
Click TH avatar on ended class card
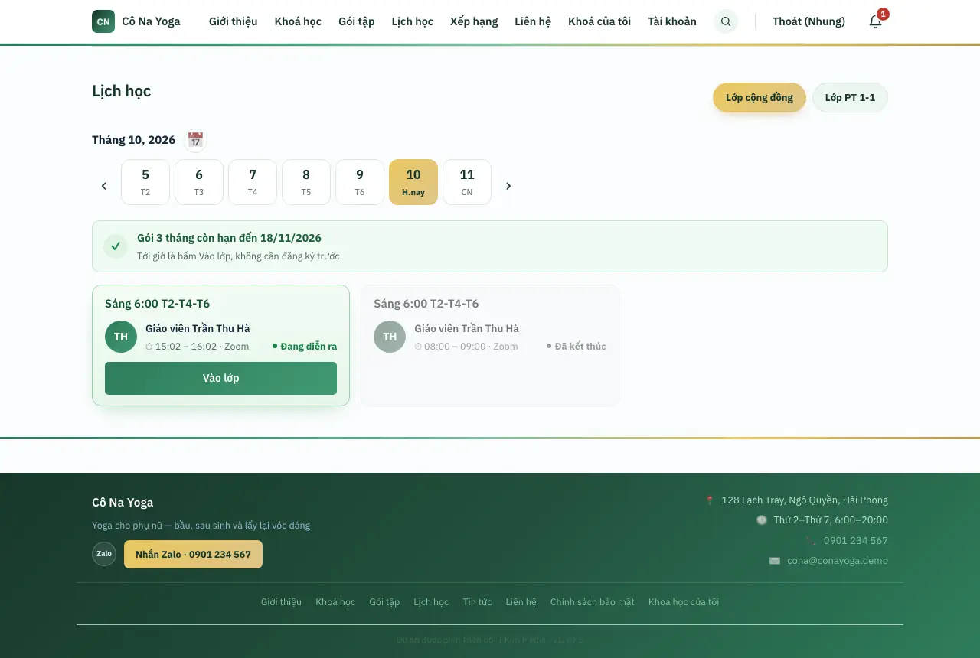click(390, 337)
